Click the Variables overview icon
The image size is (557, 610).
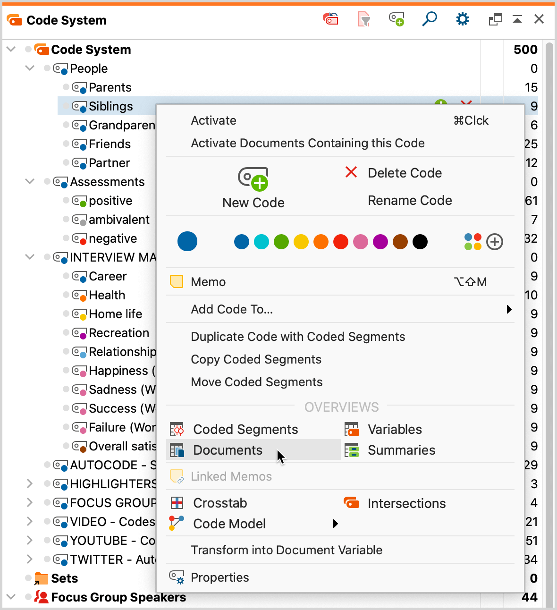tap(351, 429)
